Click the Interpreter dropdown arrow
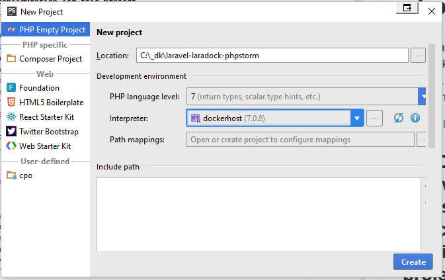The height and width of the screenshot is (280, 445). click(x=357, y=118)
